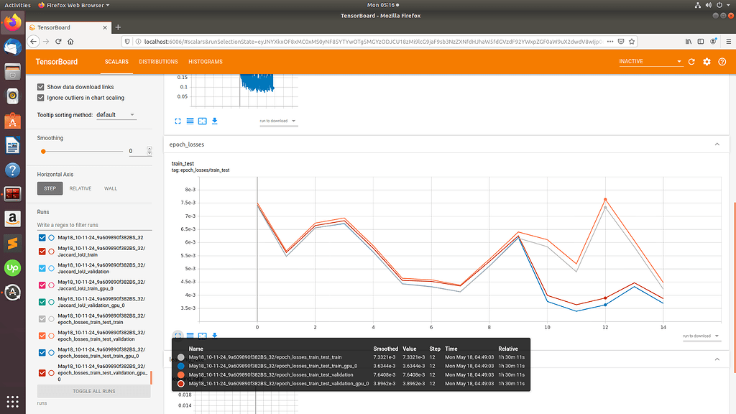Open the TensorBoard help dialog
This screenshot has width=736, height=414.
pos(722,62)
